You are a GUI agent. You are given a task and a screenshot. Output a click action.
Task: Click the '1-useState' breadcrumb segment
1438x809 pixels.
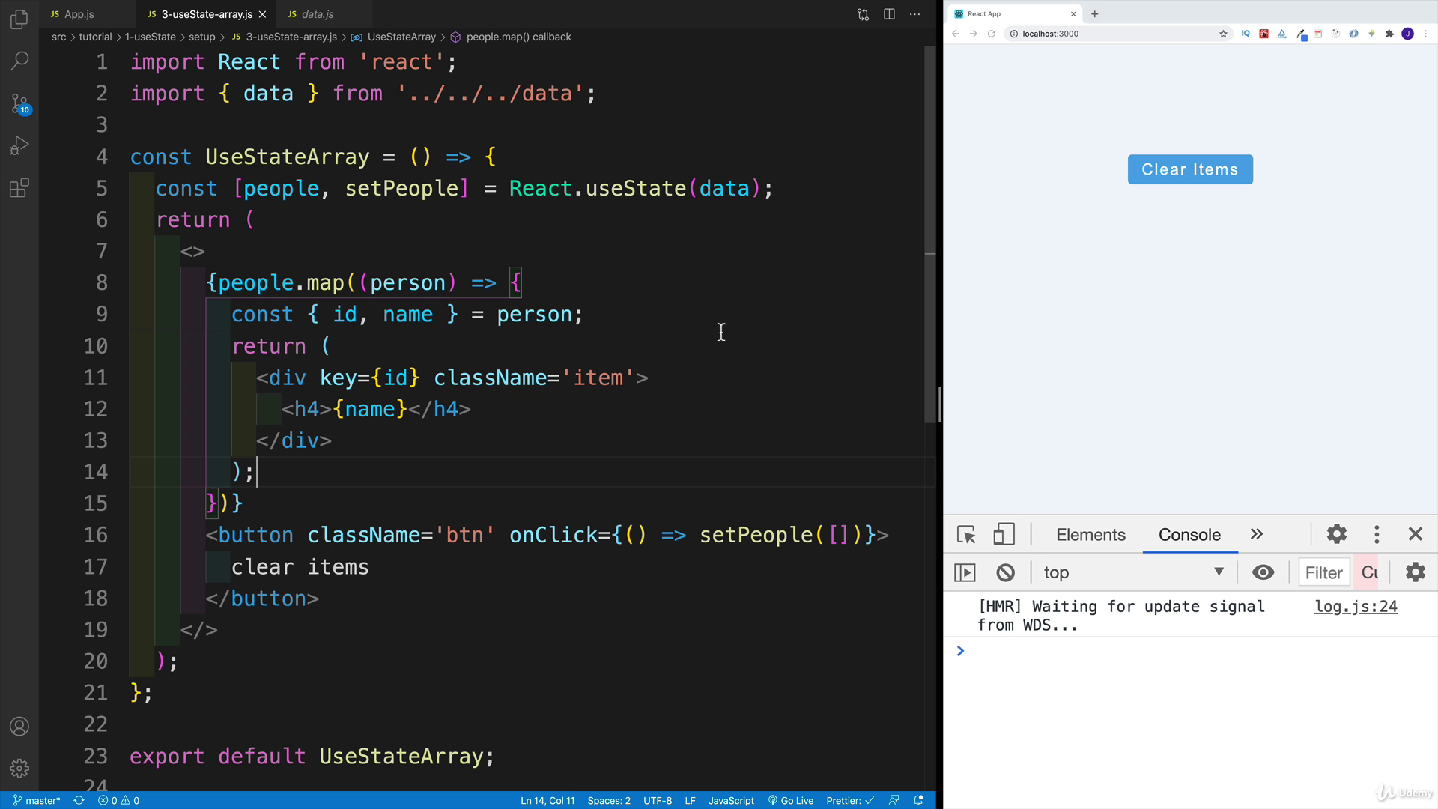pyautogui.click(x=150, y=37)
